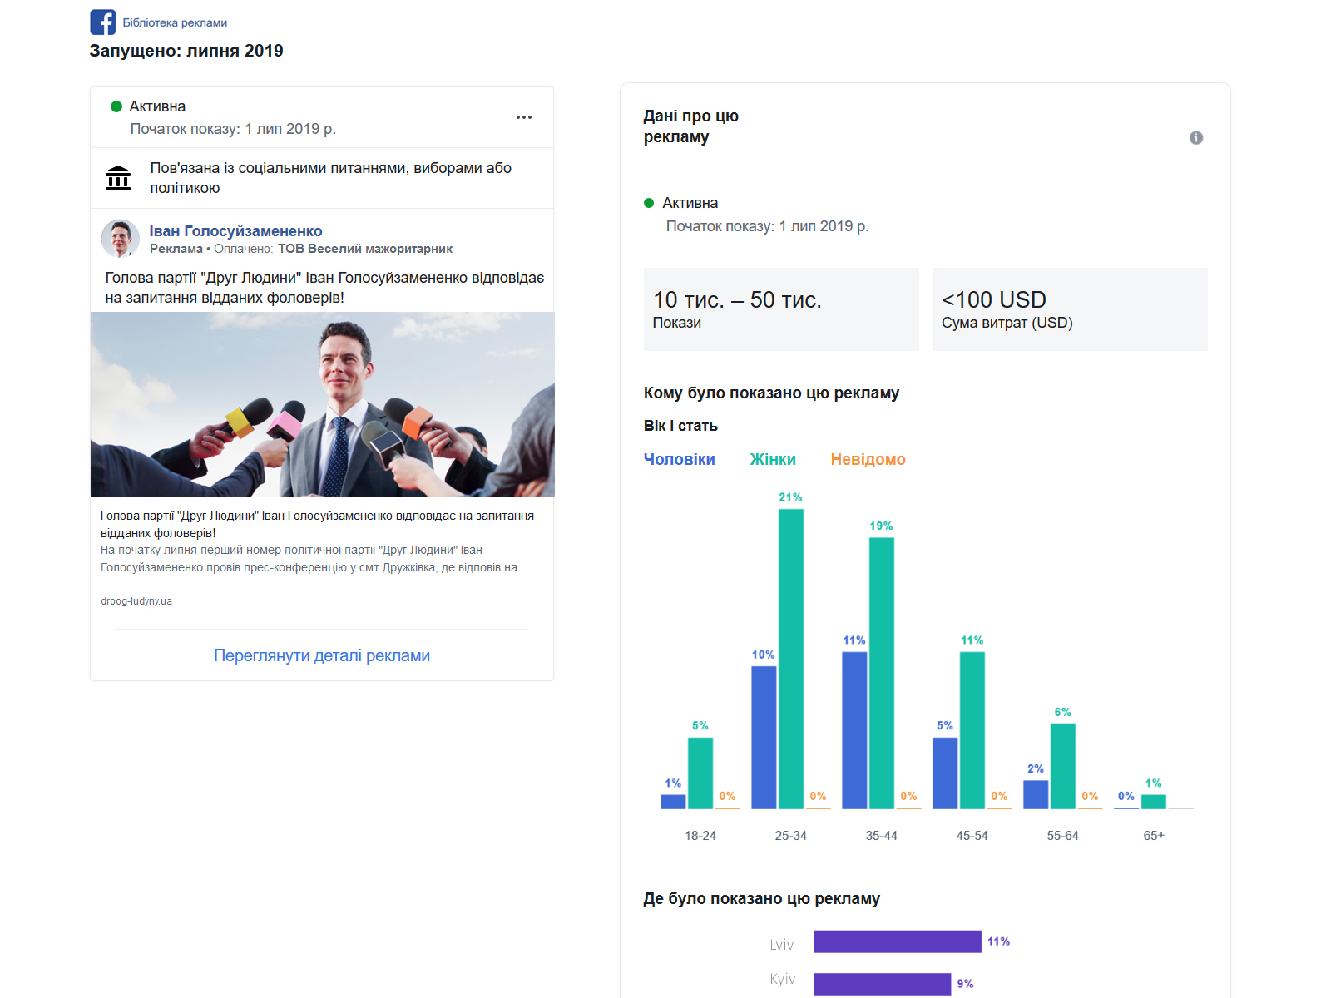
Task: Click the advertiser's profile avatar
Action: 121,239
